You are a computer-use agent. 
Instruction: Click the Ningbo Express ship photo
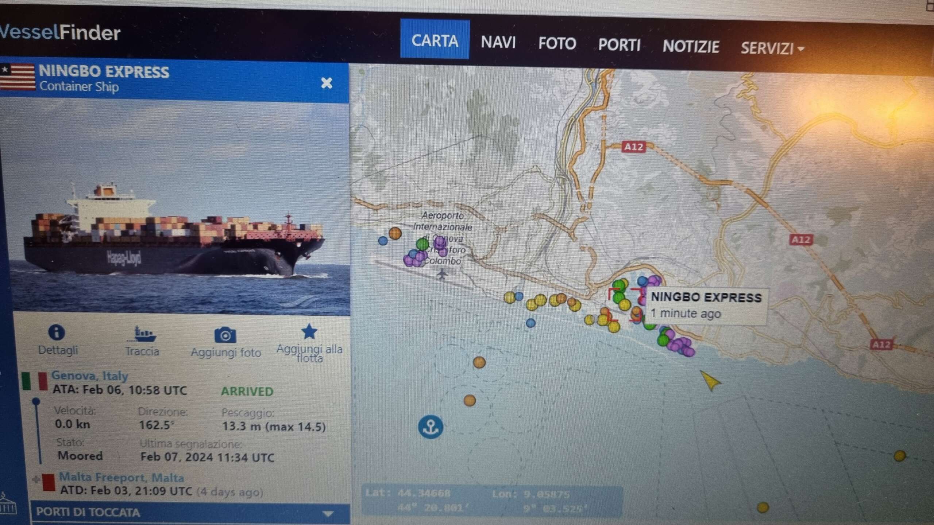click(x=175, y=208)
